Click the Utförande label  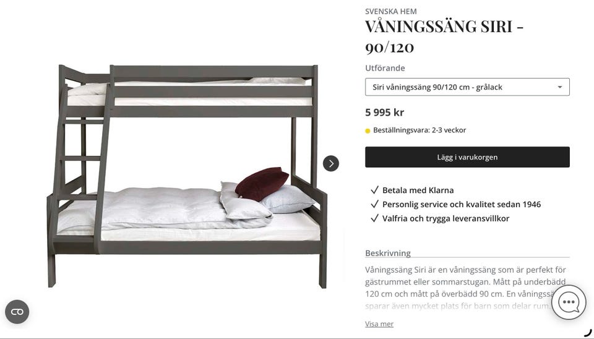pyautogui.click(x=385, y=68)
